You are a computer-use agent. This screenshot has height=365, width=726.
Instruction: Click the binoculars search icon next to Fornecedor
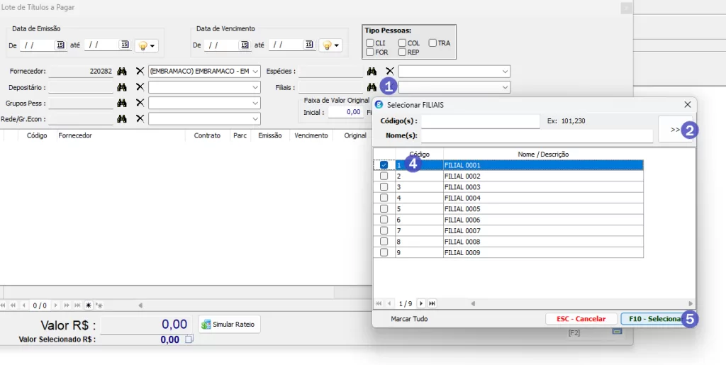coord(121,72)
